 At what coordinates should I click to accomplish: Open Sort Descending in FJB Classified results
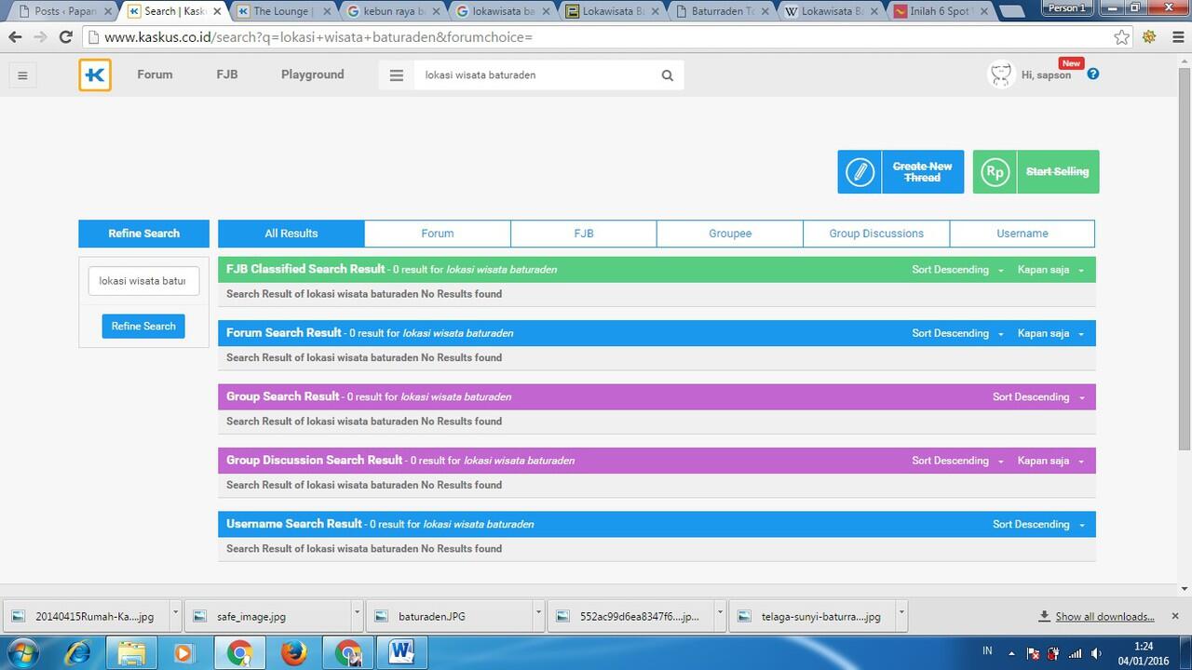[x=957, y=270]
